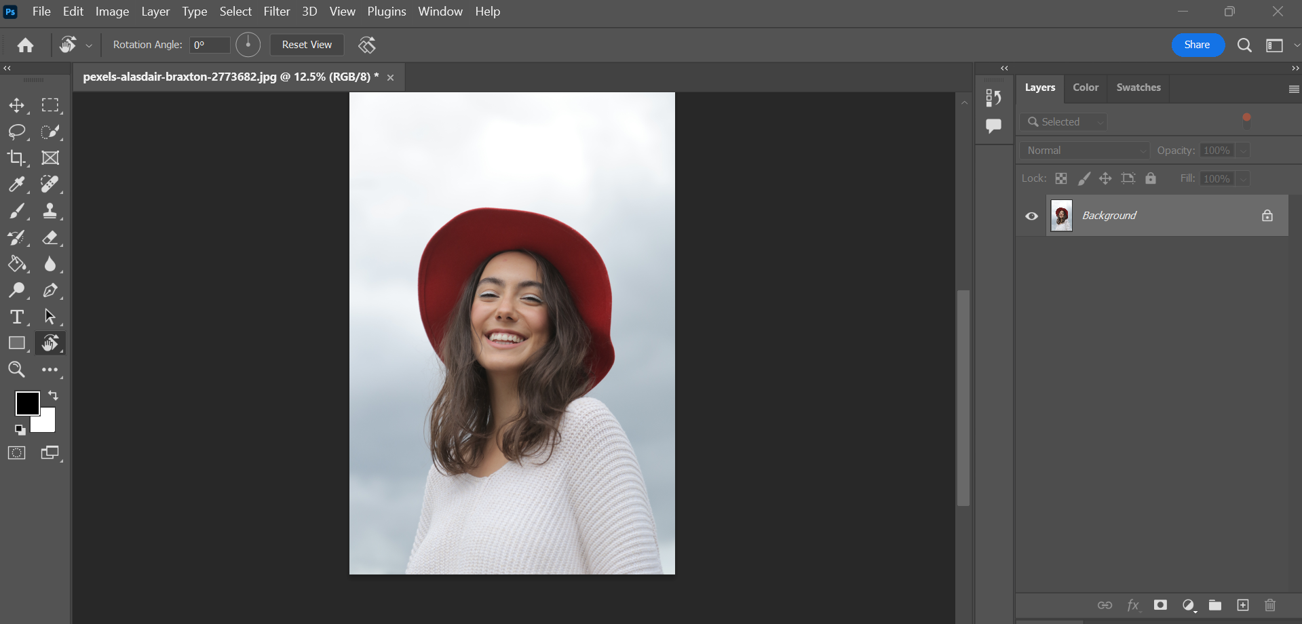Image resolution: width=1302 pixels, height=624 pixels.
Task: Open the Filter menu
Action: (276, 12)
